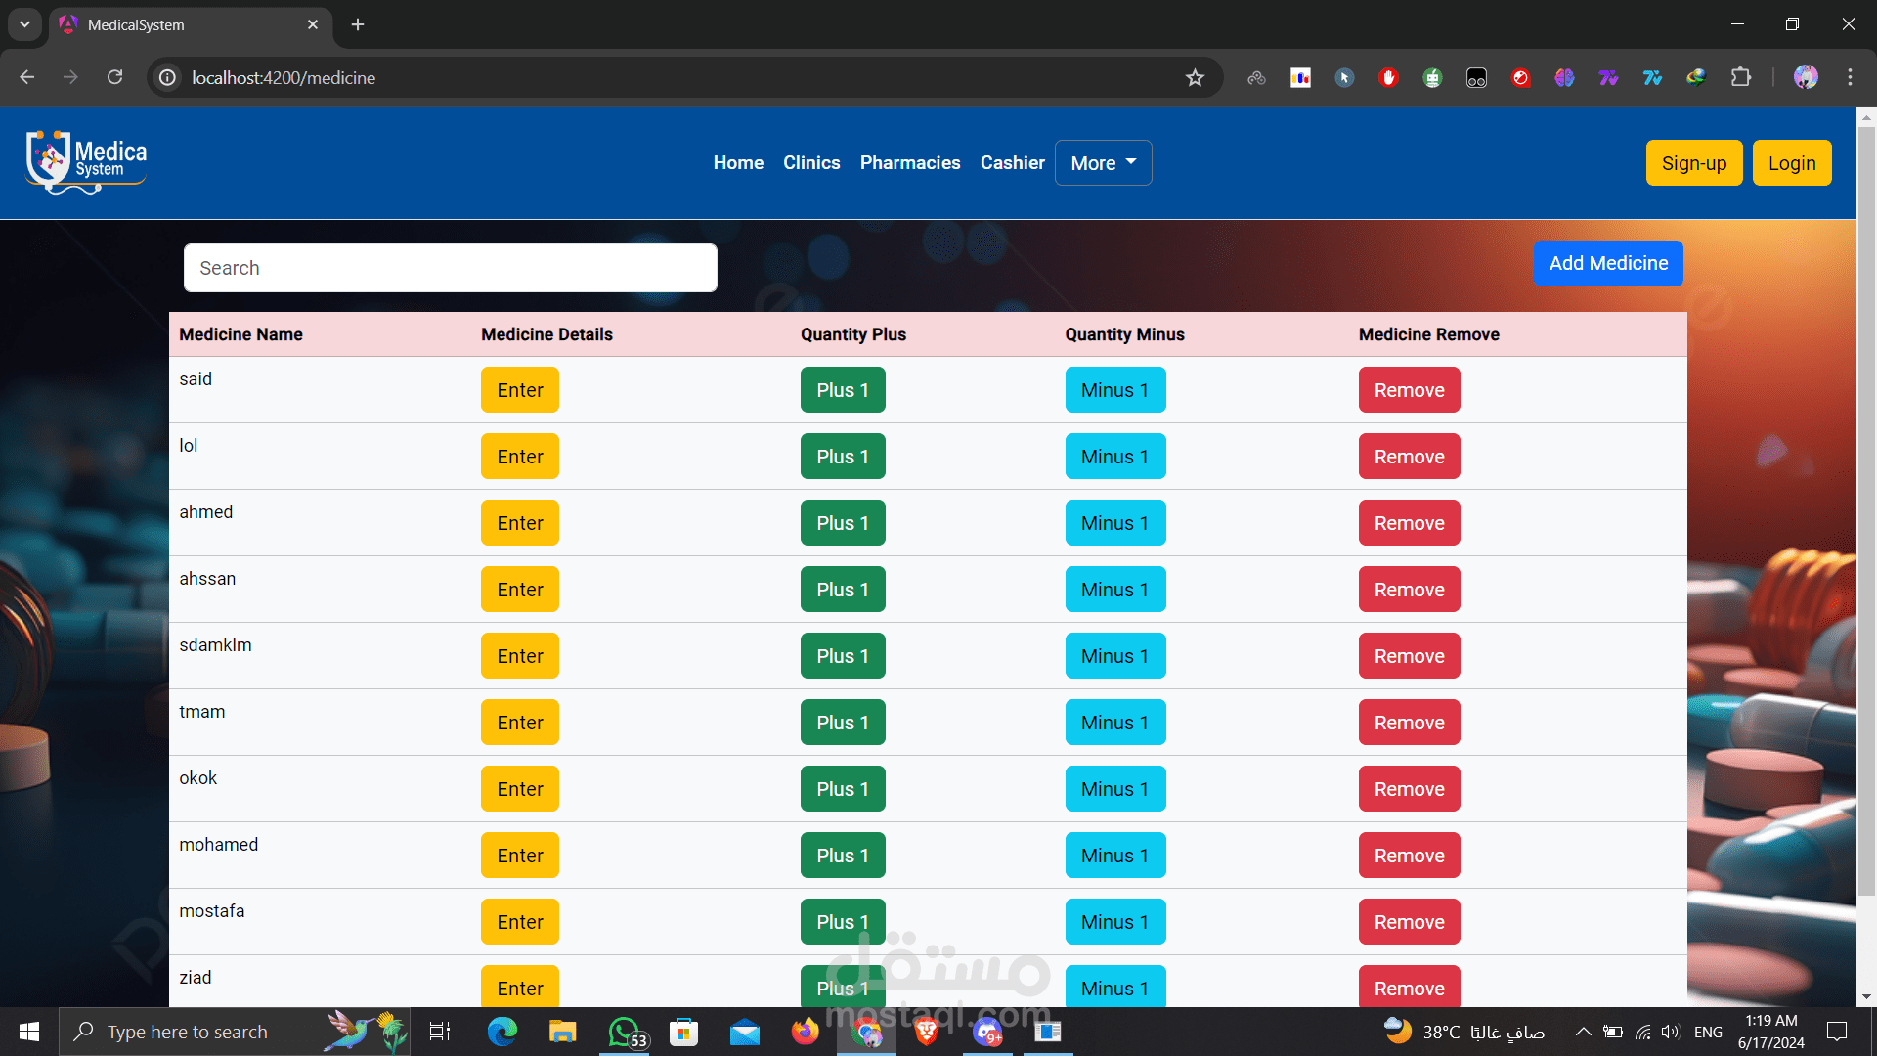Open the Cashier nav link
Viewport: 1877px width, 1056px height.
pyautogui.click(x=1012, y=163)
